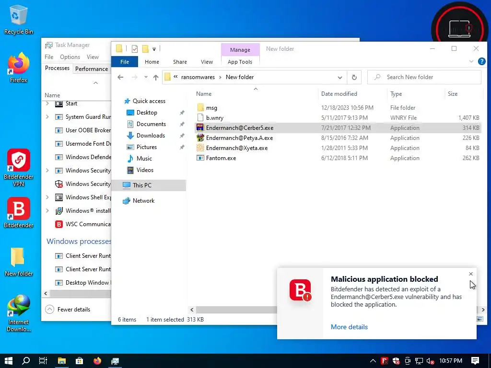Click the Properties quick access toolbar icon
The width and height of the screenshot is (491, 368).
tap(135, 49)
